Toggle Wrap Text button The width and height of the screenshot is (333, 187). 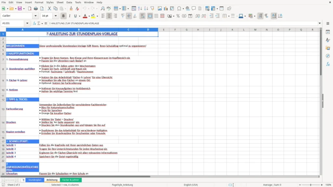point(142,16)
